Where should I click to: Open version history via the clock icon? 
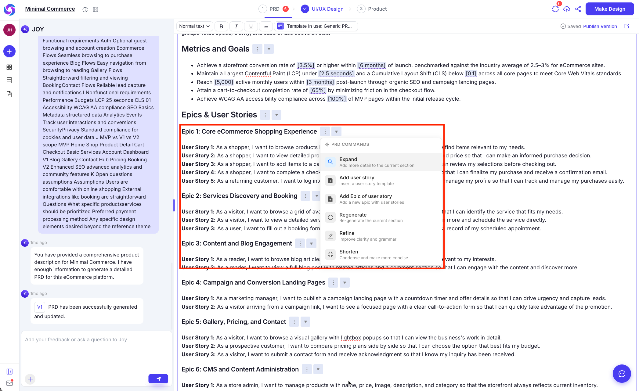pos(85,9)
